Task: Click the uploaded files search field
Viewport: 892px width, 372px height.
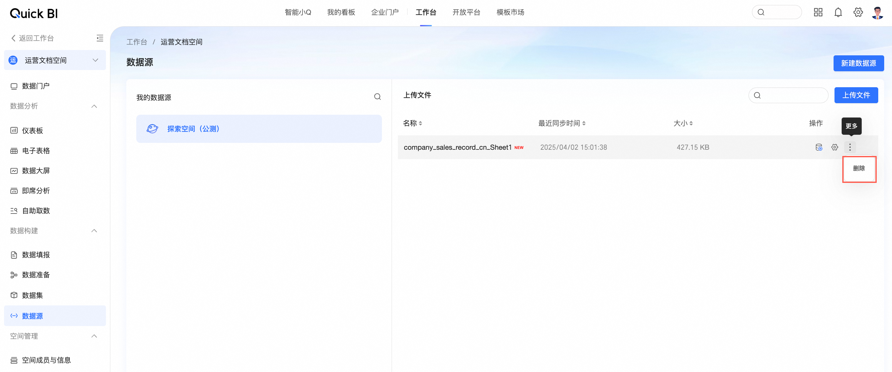Action: (x=789, y=95)
